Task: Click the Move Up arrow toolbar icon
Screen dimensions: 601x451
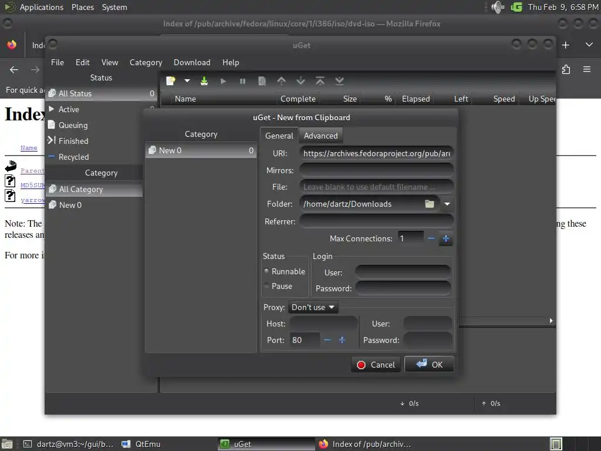Action: [281, 81]
